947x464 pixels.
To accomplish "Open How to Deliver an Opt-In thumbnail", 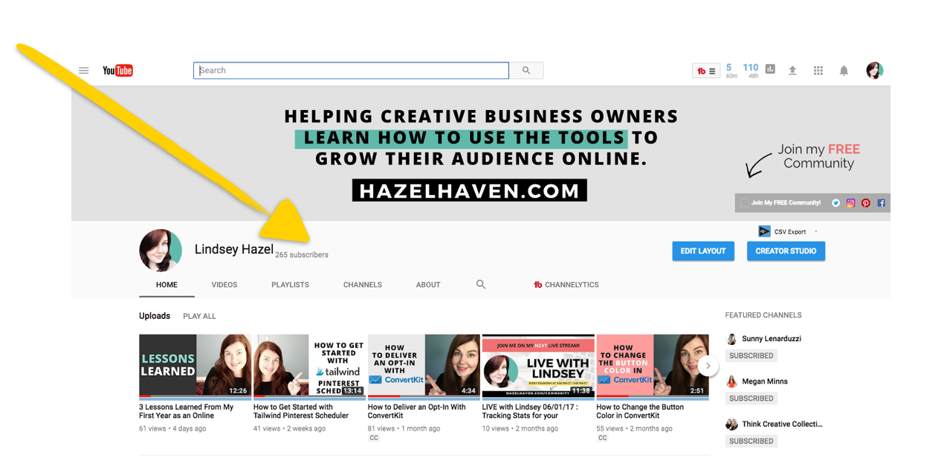I will pos(424,366).
